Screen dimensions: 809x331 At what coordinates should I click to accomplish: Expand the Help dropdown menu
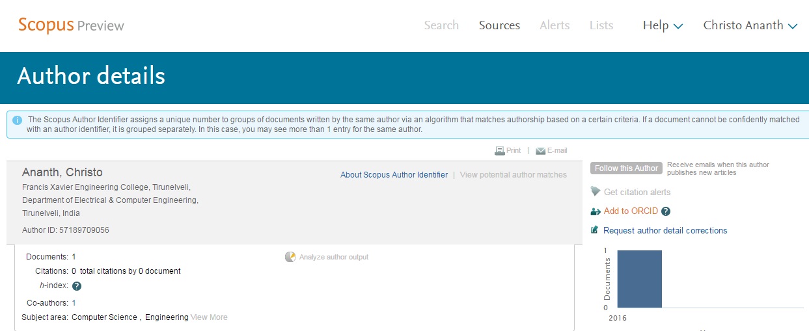click(663, 25)
